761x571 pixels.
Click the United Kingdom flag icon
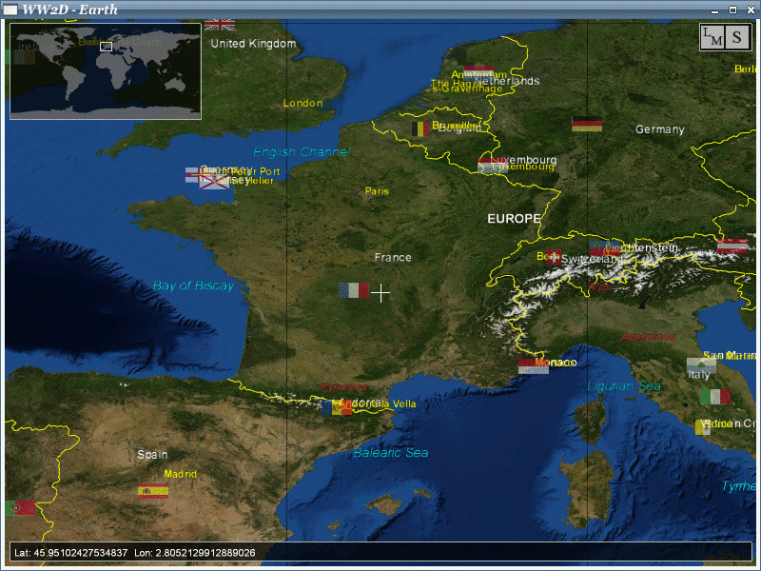220,24
